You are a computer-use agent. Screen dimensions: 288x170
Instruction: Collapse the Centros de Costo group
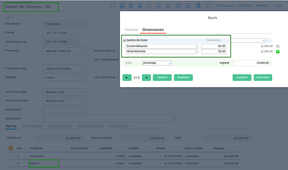124,40
